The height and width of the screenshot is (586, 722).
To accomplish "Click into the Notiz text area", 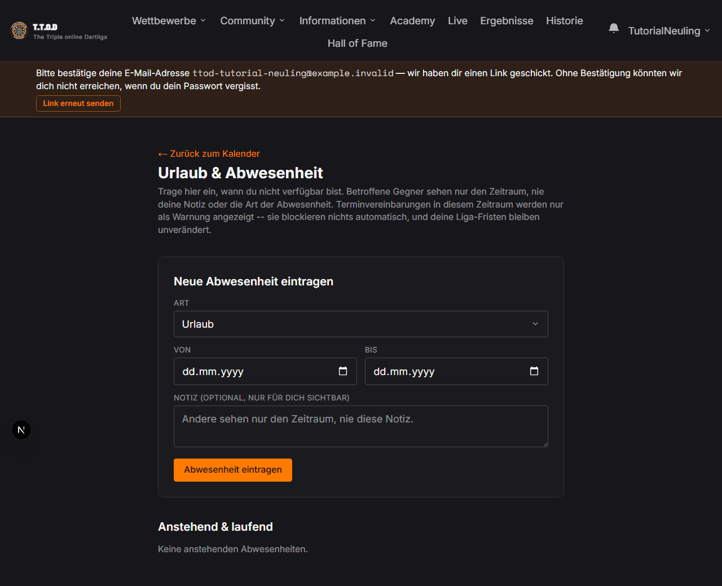I will point(361,426).
